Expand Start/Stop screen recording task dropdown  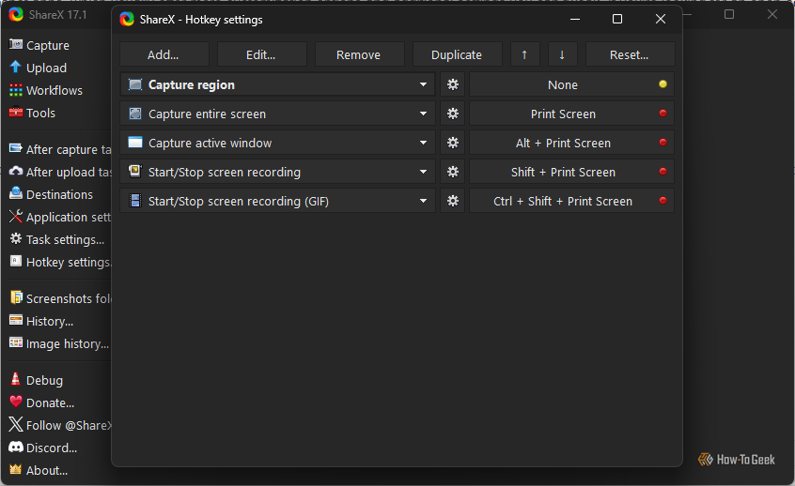click(x=424, y=172)
